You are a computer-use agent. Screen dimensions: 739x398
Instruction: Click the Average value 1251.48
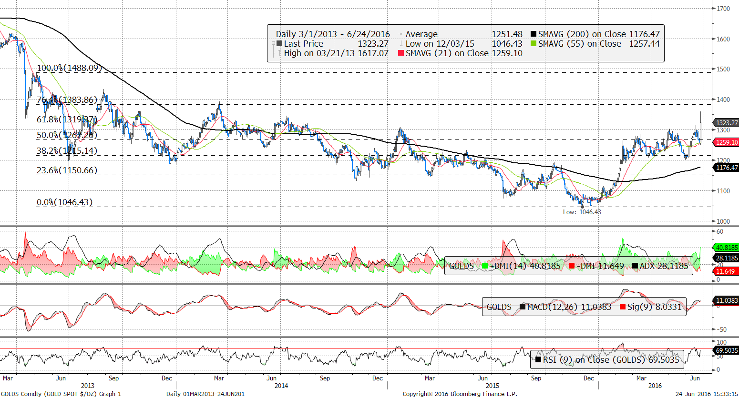[507, 34]
